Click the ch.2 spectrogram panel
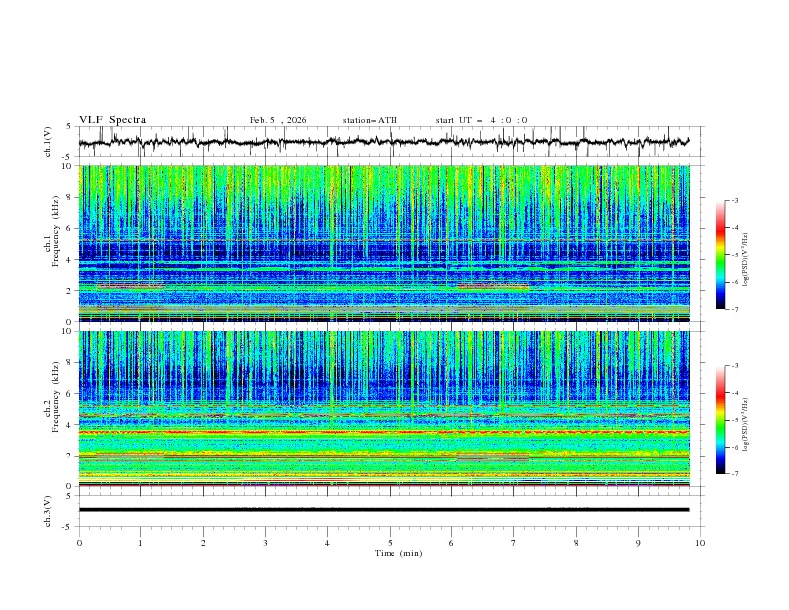789x610 pixels. (x=385, y=409)
